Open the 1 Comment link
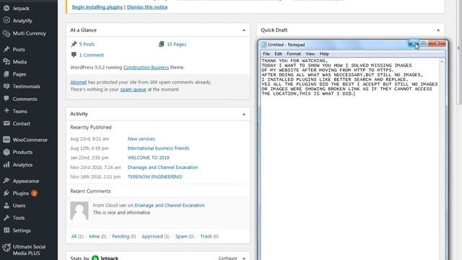 point(92,55)
